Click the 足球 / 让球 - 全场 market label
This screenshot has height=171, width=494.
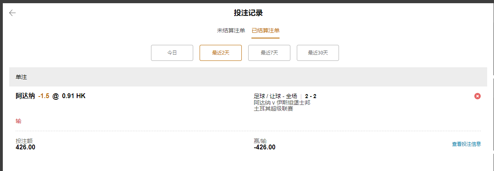[x=276, y=96]
